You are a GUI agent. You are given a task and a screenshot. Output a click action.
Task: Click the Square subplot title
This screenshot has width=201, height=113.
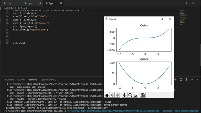click(143, 59)
